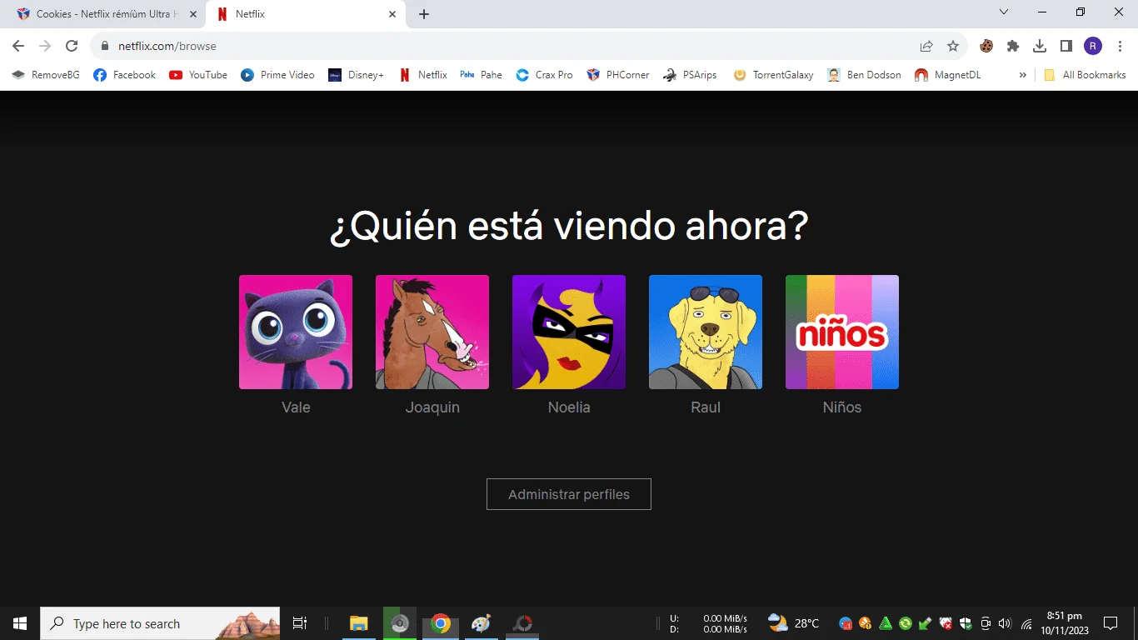Open the cookie extension icon
The image size is (1138, 640).
pyautogui.click(x=986, y=46)
